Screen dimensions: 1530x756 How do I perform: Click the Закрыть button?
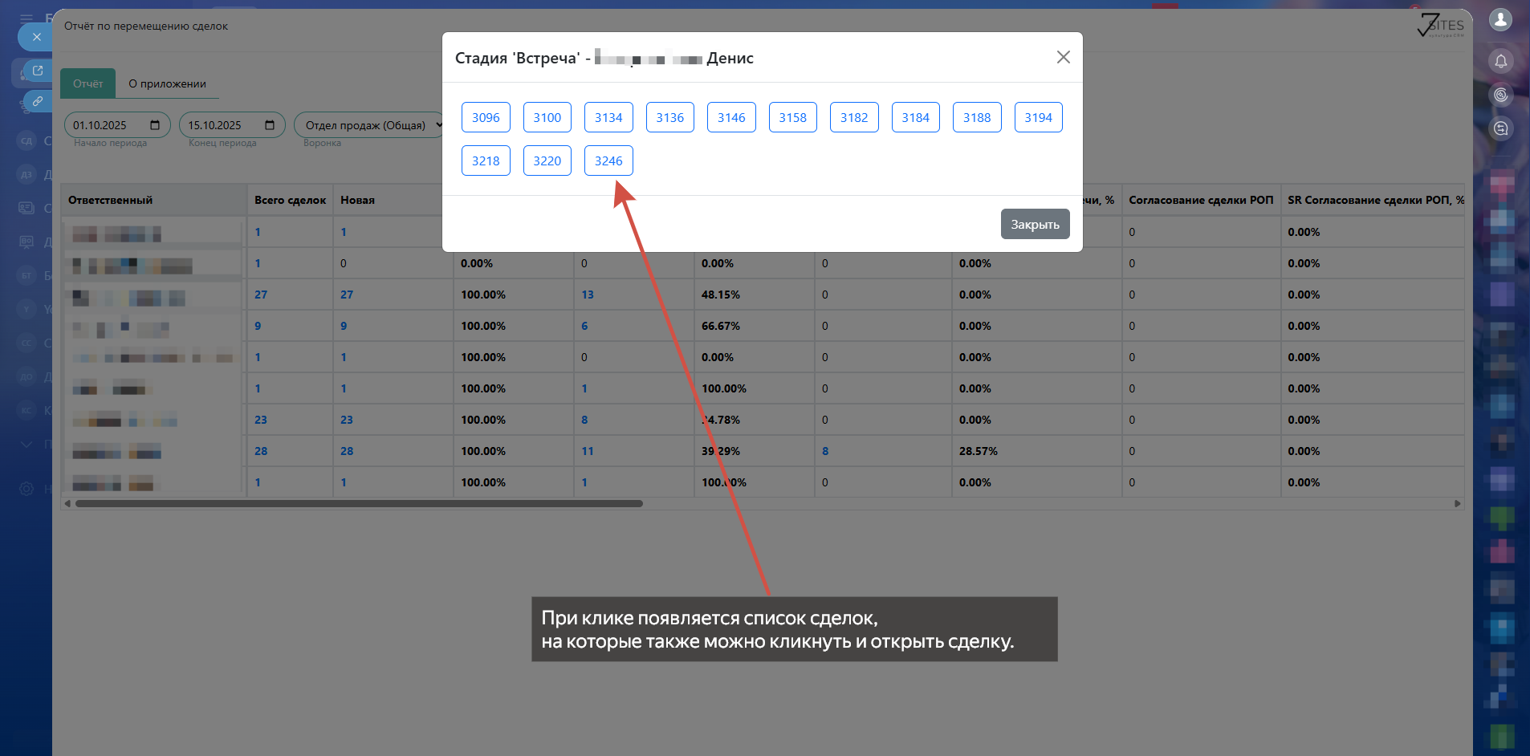click(x=1036, y=224)
